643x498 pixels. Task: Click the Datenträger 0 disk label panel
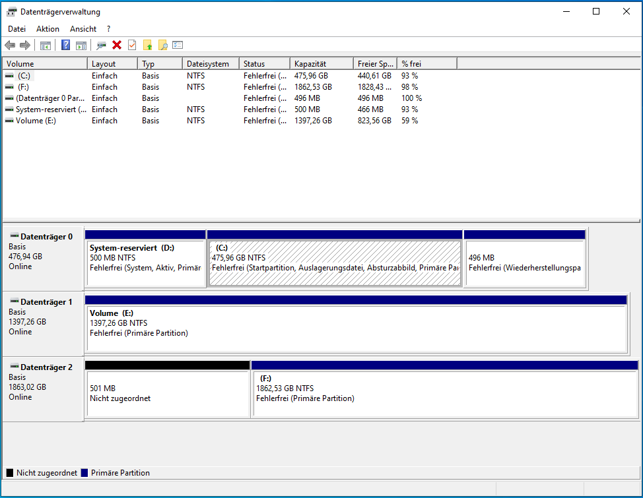point(43,259)
